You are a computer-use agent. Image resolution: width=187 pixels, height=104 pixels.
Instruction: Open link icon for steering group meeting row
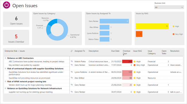[x=72, y=92]
